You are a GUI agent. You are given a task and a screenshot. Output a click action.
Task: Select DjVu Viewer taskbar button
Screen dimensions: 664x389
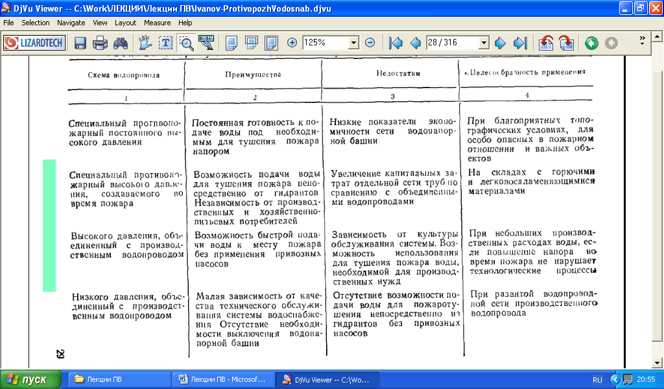pos(327,380)
